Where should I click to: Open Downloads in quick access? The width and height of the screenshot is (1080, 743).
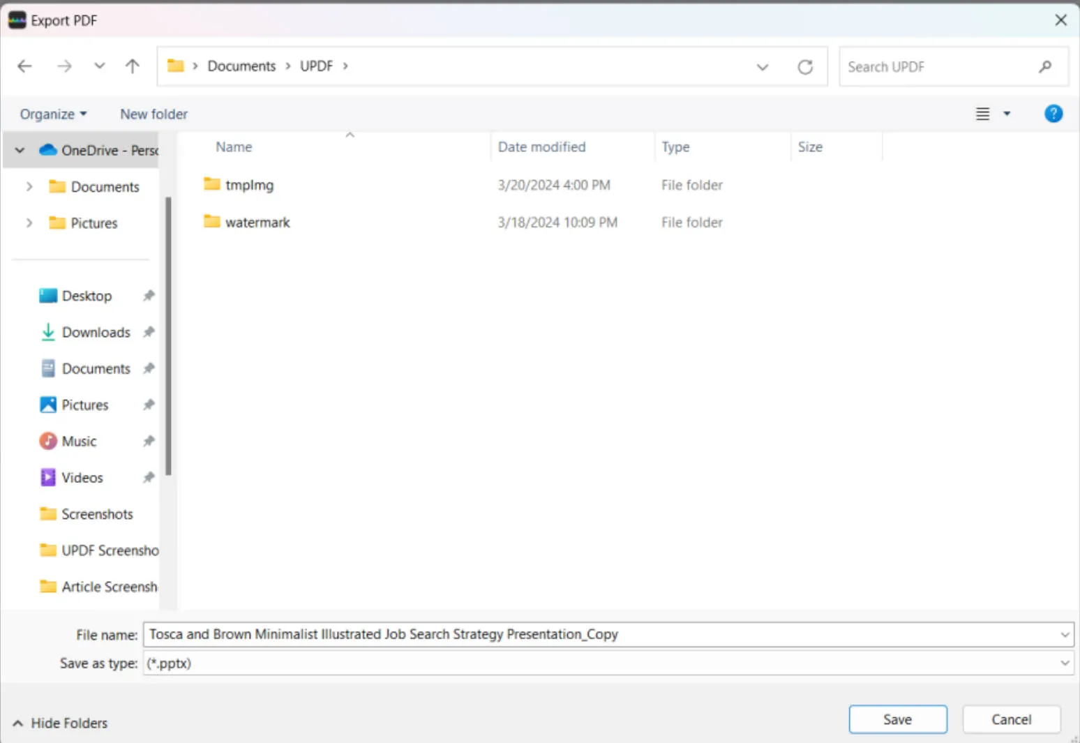coord(85,332)
